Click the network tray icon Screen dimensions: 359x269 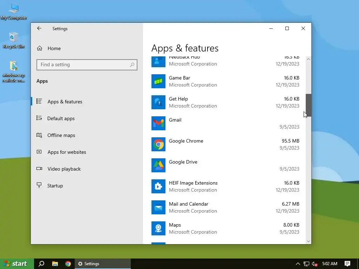tap(306, 264)
